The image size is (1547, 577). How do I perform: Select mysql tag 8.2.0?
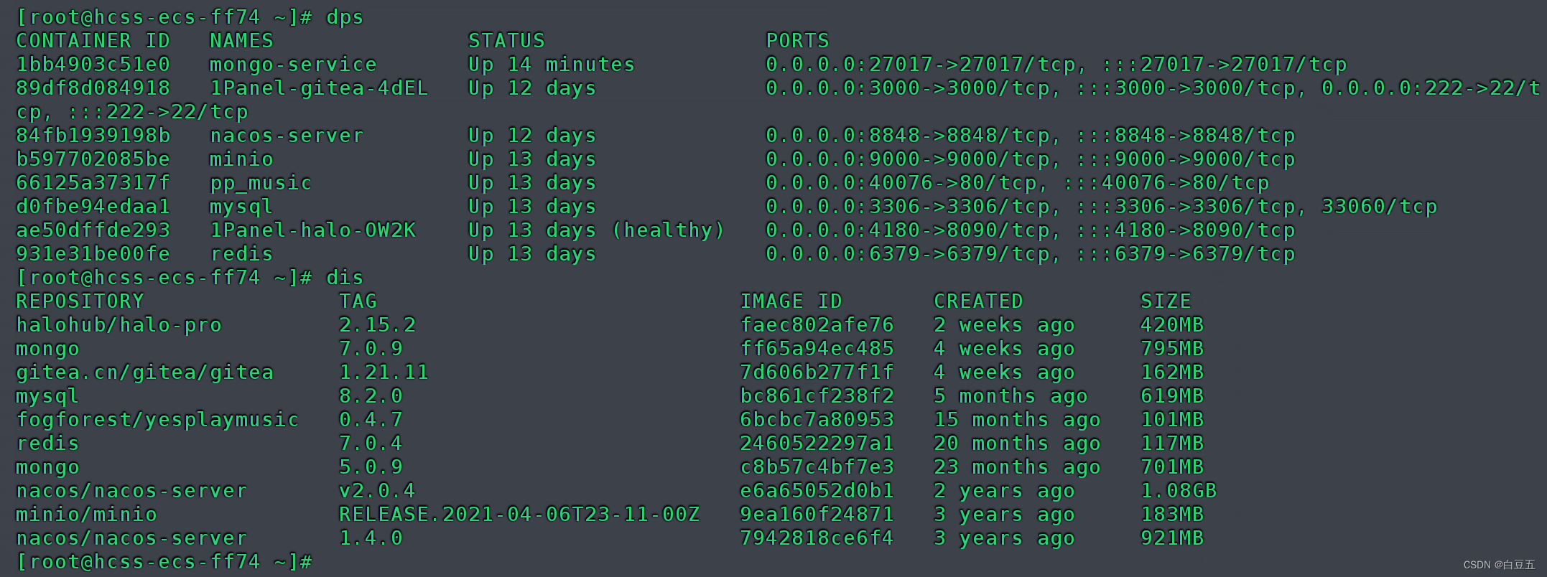[x=371, y=396]
